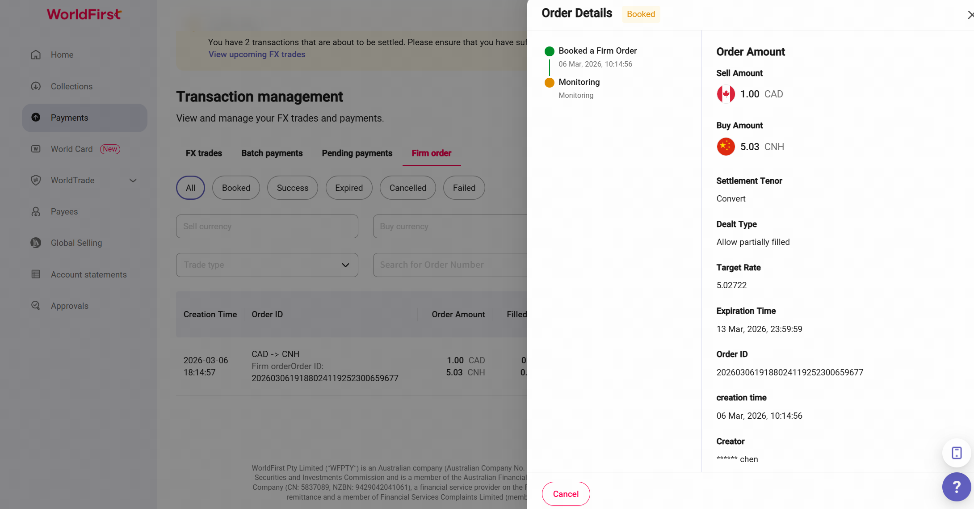Expand the WorldTrade menu chevron
974x509 pixels.
tap(133, 181)
